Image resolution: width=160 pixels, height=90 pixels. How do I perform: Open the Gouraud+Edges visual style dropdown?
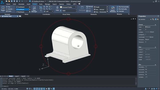click(68, 7)
